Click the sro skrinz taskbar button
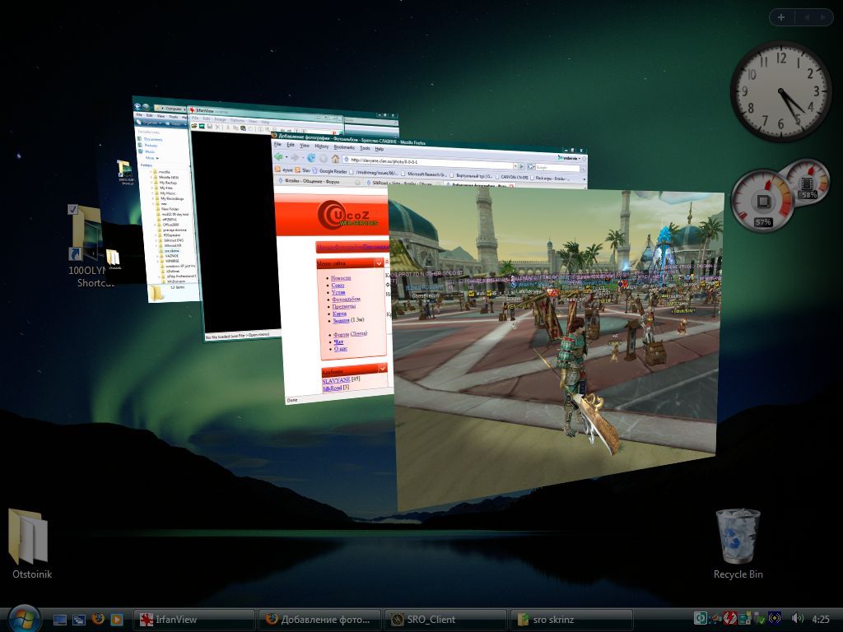 [x=571, y=620]
